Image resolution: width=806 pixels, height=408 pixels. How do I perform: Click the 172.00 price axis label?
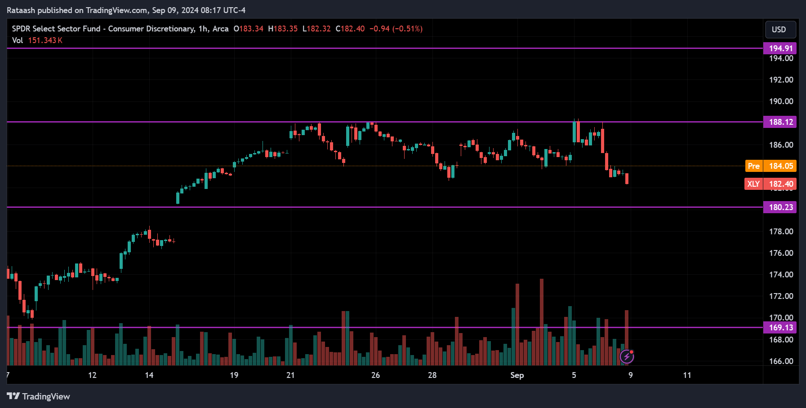tap(781, 296)
